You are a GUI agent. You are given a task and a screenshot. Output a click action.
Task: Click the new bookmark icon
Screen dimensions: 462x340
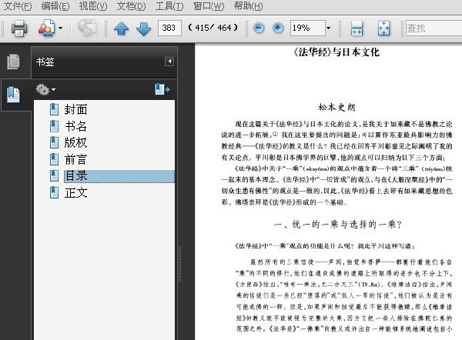pyautogui.click(x=162, y=89)
